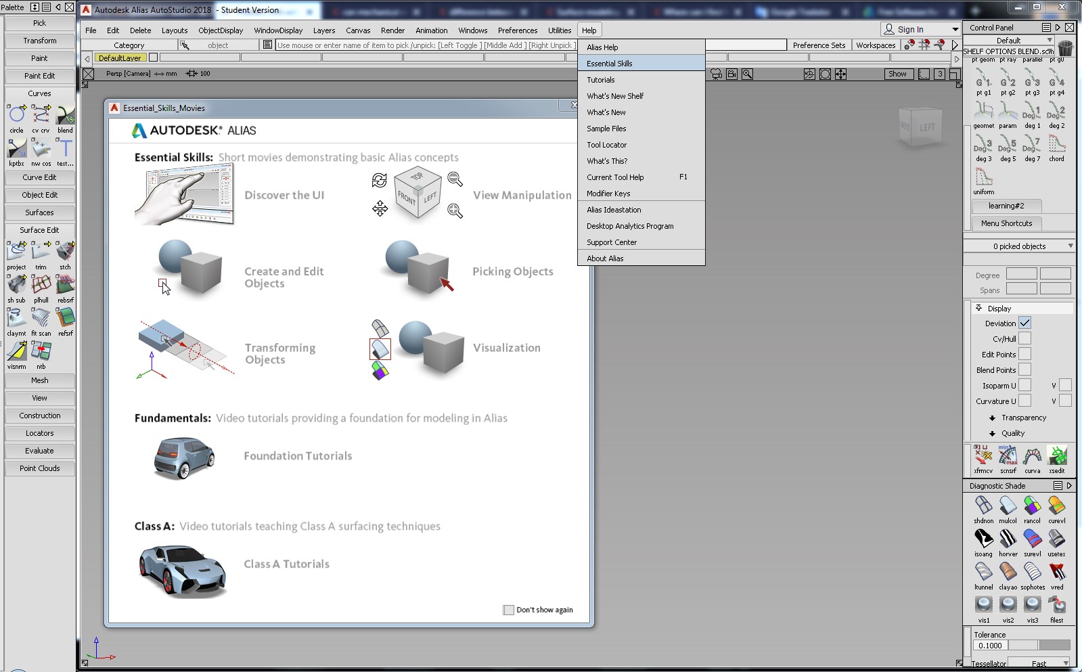
Task: Click the Tolerance value field
Action: point(990,646)
